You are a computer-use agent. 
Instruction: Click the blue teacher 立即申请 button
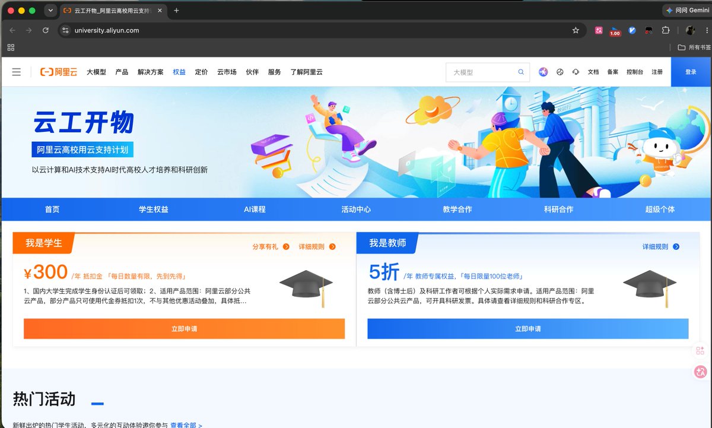click(x=528, y=329)
